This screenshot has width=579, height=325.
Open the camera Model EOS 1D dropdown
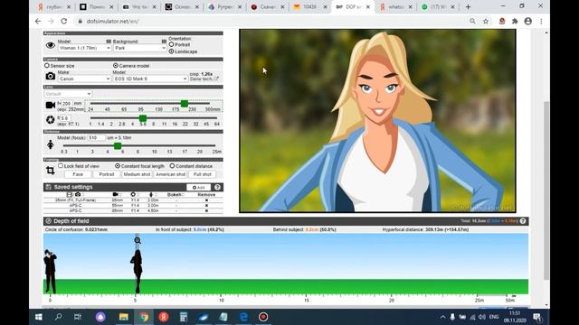tap(150, 79)
